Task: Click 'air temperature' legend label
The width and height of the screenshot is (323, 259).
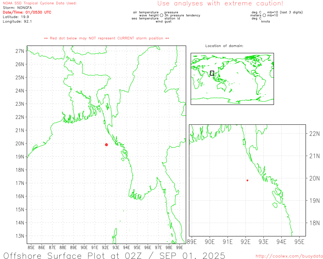Action: point(146,12)
